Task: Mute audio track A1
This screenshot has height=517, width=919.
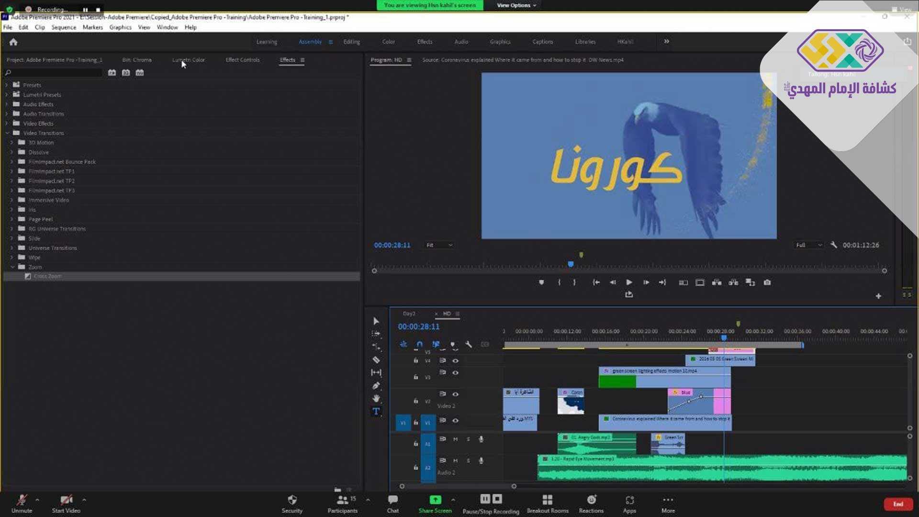Action: click(456, 439)
